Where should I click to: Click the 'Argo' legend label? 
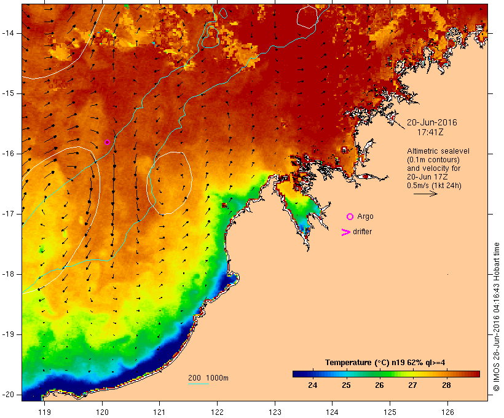(365, 216)
